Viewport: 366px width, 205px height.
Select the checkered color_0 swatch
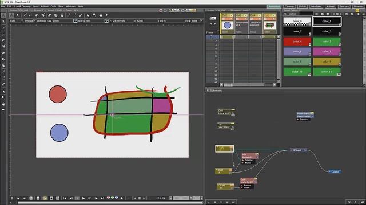[297, 22]
